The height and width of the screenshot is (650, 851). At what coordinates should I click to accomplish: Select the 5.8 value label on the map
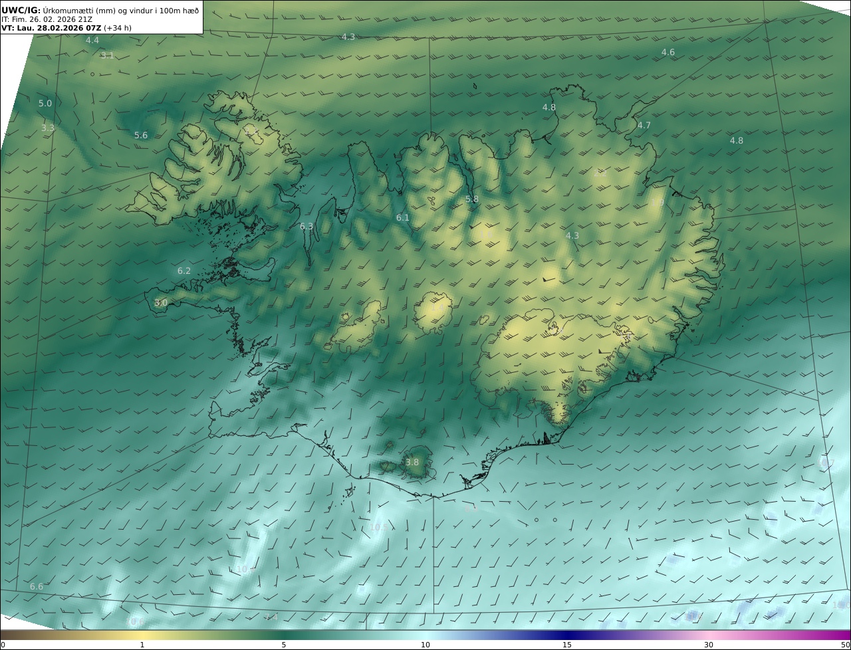click(x=472, y=199)
